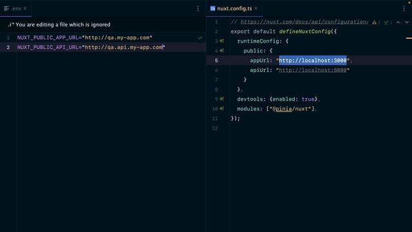Click the NUXT_PUBLIC_APP_URL key in .env
This screenshot has height=232, width=412.
48,37
